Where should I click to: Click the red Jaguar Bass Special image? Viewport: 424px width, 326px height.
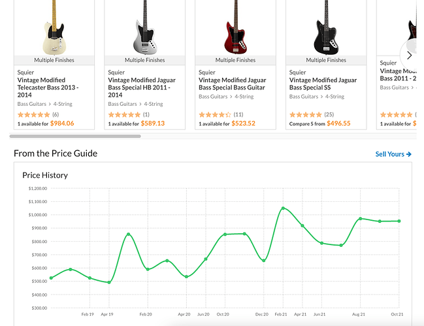click(235, 27)
